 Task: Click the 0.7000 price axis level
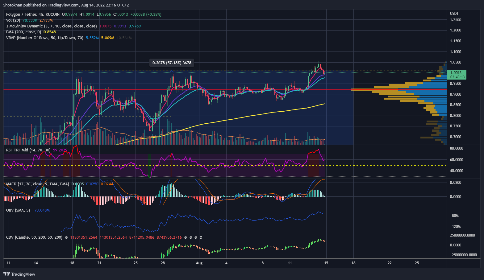(456, 137)
